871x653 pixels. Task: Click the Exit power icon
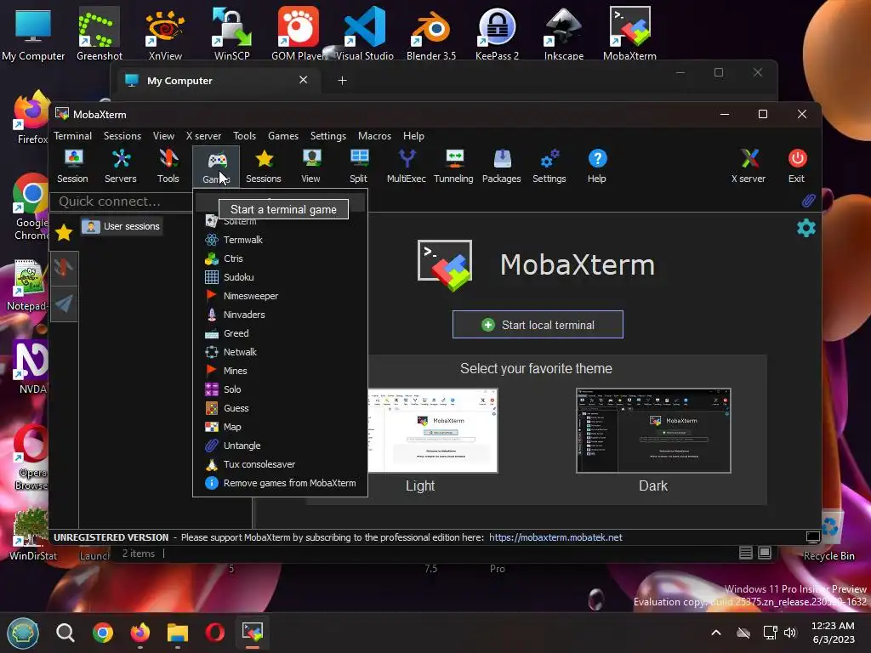797,166
